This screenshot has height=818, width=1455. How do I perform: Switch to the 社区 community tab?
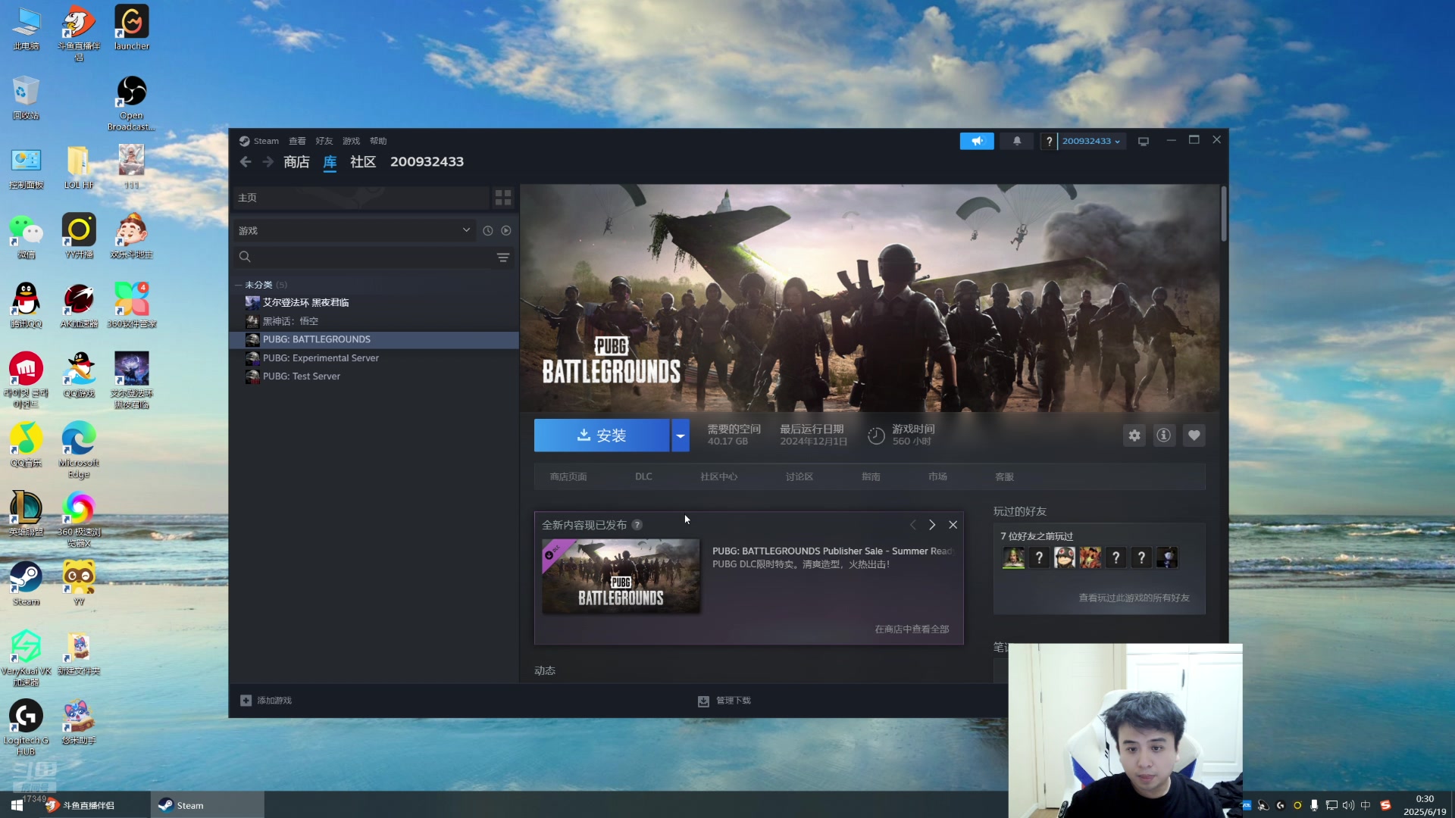pos(363,162)
